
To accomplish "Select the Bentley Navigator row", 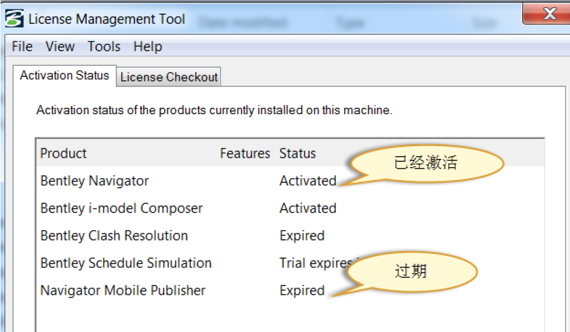I will click(290, 181).
